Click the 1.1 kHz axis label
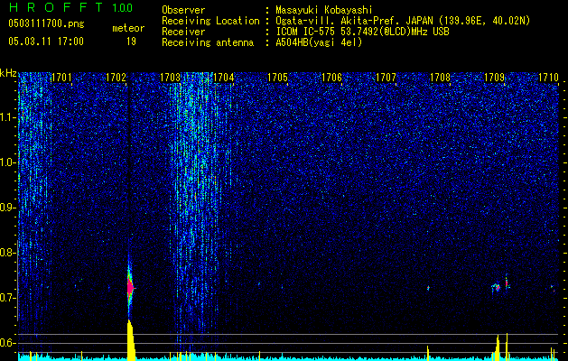Image resolution: width=568 pixels, height=361 pixels. (7, 117)
